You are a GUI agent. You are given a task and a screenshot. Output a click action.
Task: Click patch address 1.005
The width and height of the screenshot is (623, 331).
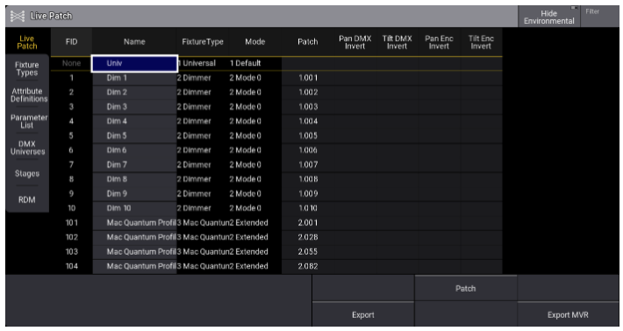(308, 136)
